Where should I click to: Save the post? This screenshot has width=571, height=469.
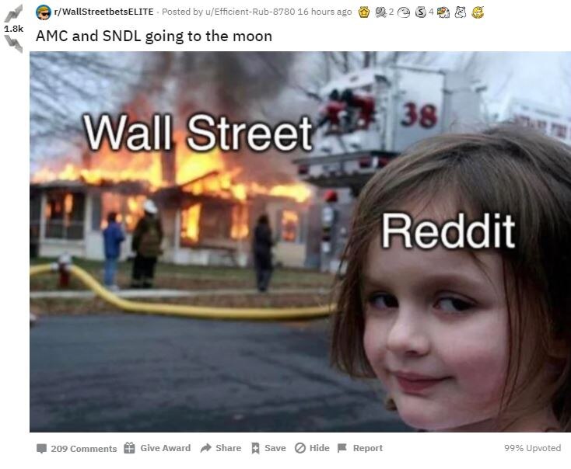click(x=268, y=448)
